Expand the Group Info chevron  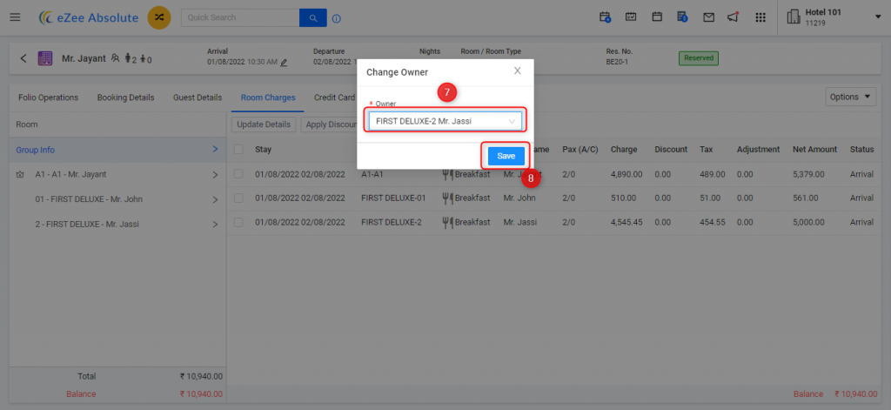(216, 149)
